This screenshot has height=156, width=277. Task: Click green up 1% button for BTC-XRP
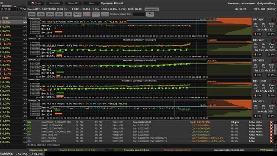[271, 54]
